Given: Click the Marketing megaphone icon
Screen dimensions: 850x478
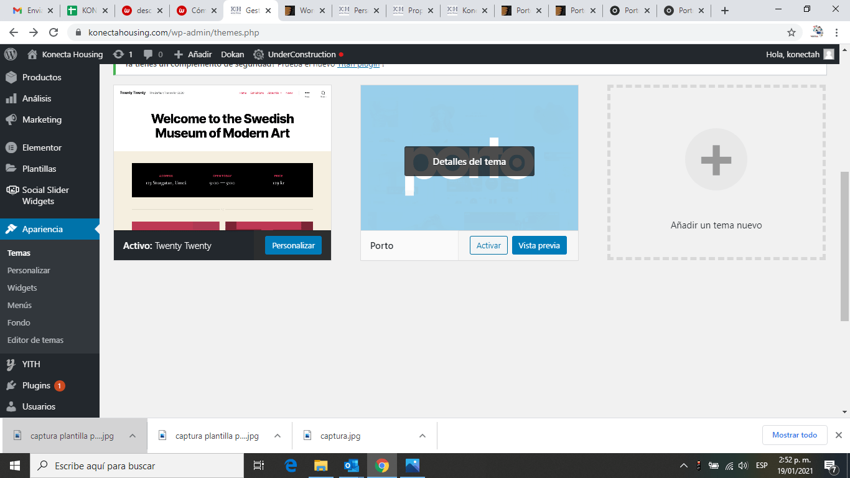Looking at the screenshot, I should (x=11, y=119).
